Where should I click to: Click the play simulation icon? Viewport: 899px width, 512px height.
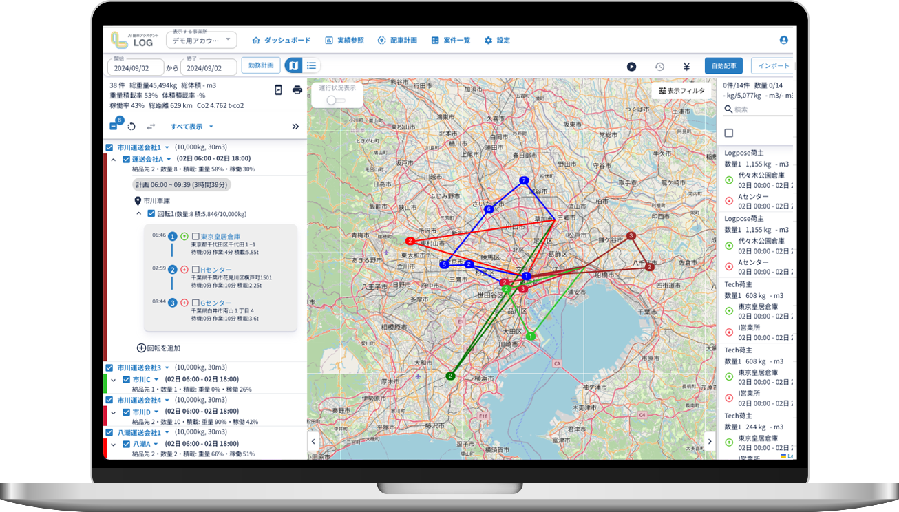point(631,67)
